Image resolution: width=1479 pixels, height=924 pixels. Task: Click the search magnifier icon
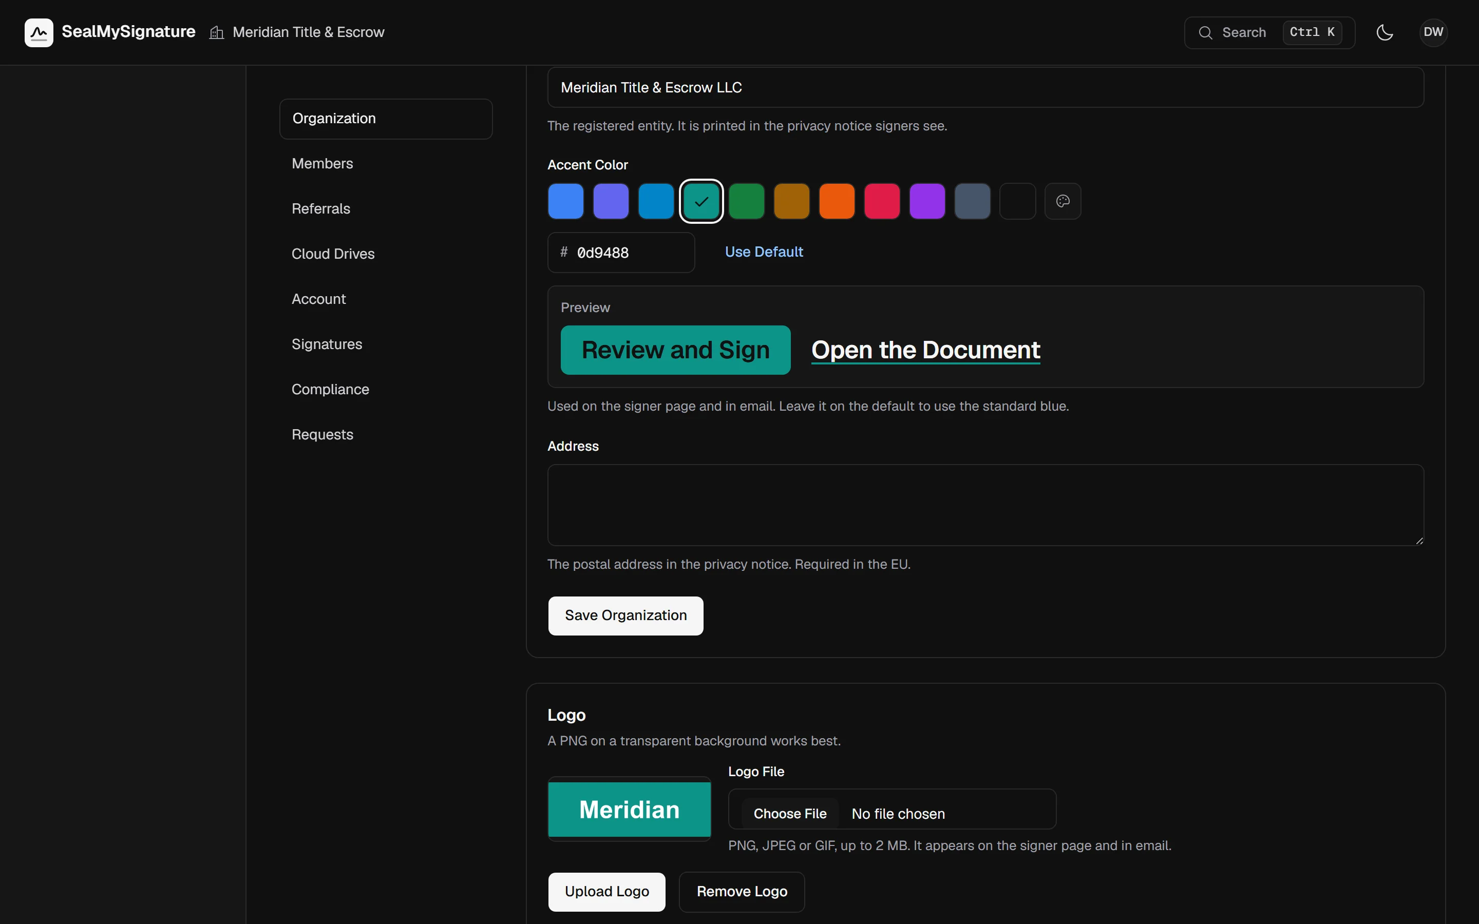click(x=1205, y=32)
